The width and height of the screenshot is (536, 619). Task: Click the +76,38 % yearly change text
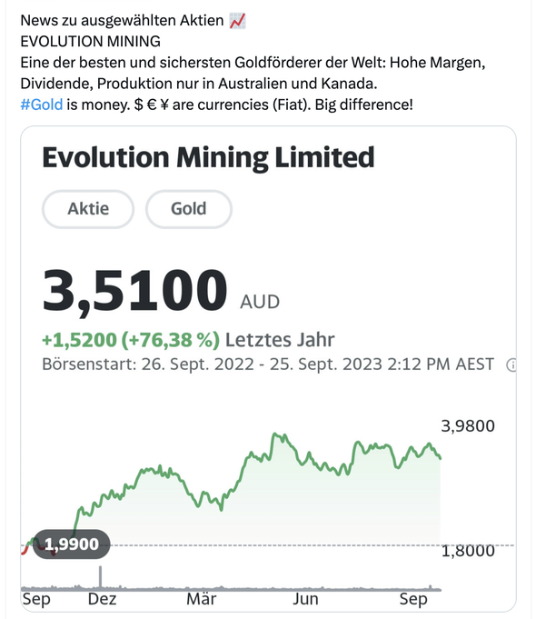[x=171, y=340]
